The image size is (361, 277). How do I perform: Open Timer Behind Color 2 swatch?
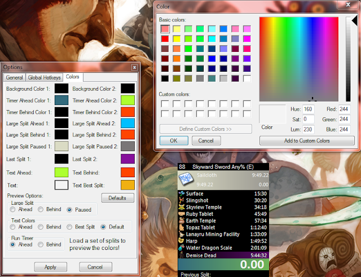click(128, 112)
